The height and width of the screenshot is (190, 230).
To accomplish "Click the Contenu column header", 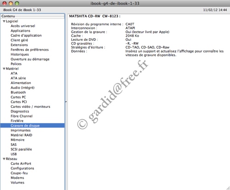I will point(32,16).
